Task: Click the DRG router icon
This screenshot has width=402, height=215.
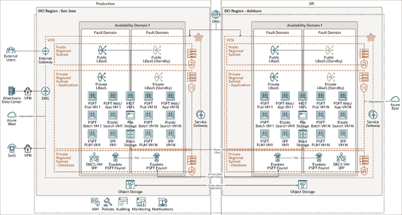Action: click(45, 91)
